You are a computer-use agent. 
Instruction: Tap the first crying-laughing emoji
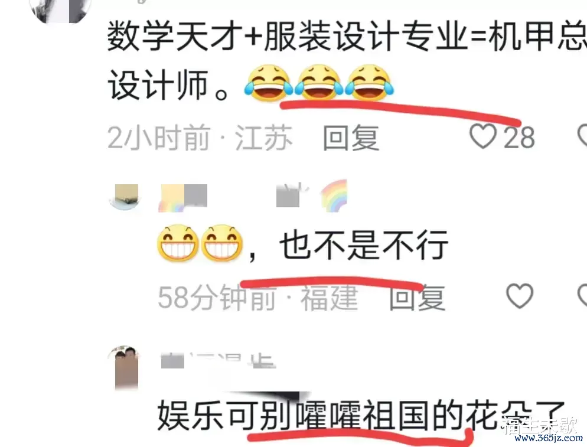268,83
